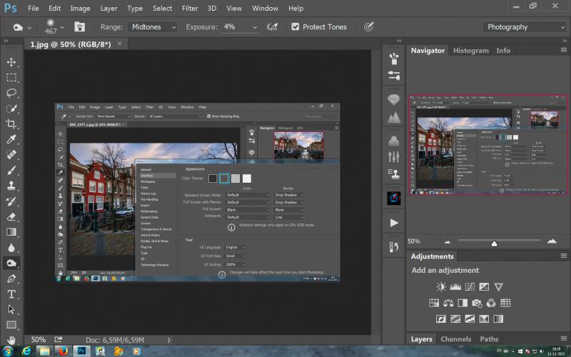Toggle pen pressure controls size
The image size is (571, 357).
[369, 26]
